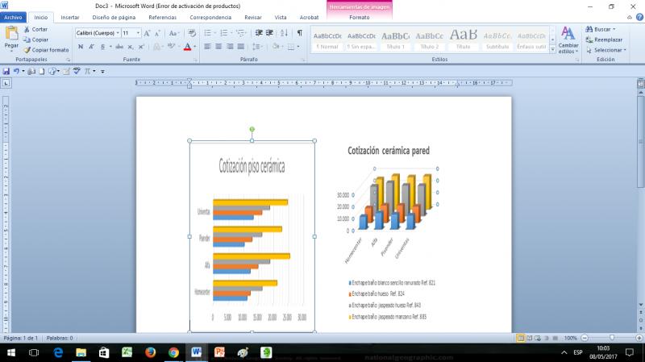Open the Formato picture tools tab
The width and height of the screenshot is (645, 362).
click(360, 17)
